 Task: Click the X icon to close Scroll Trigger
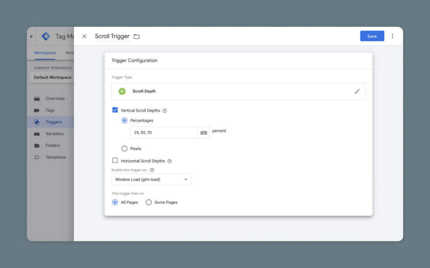(84, 36)
